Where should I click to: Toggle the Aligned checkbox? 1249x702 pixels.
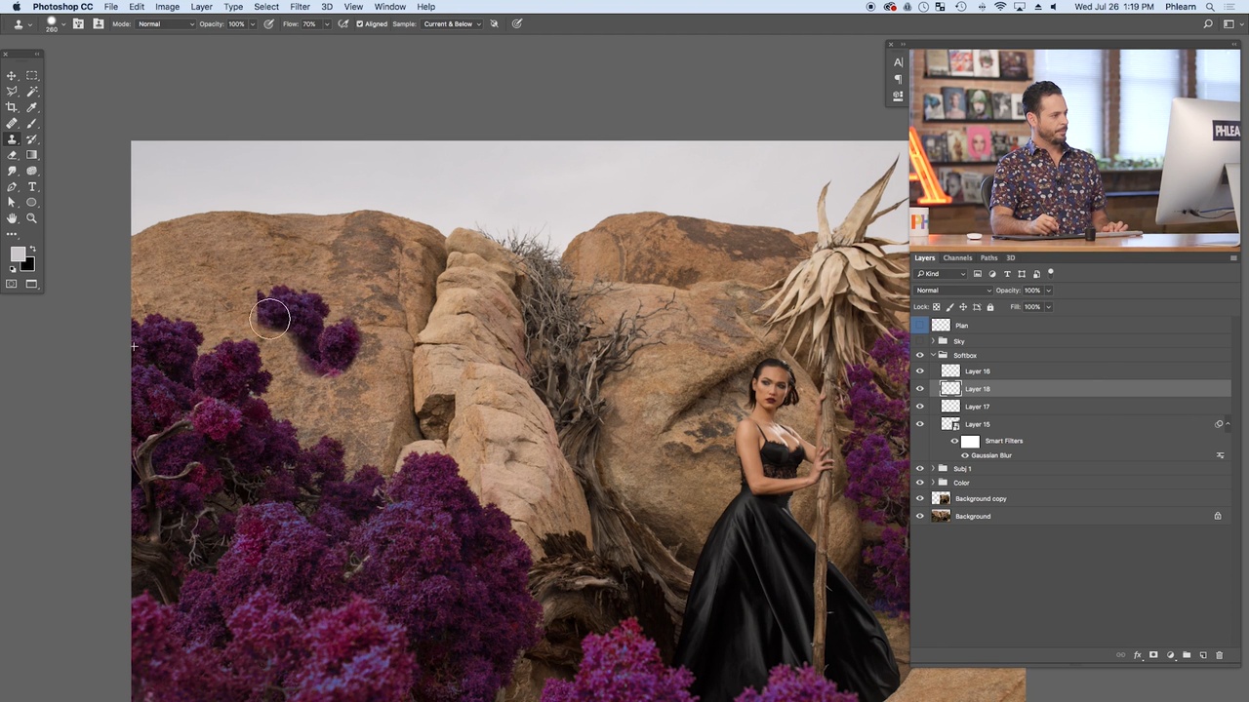click(x=360, y=23)
